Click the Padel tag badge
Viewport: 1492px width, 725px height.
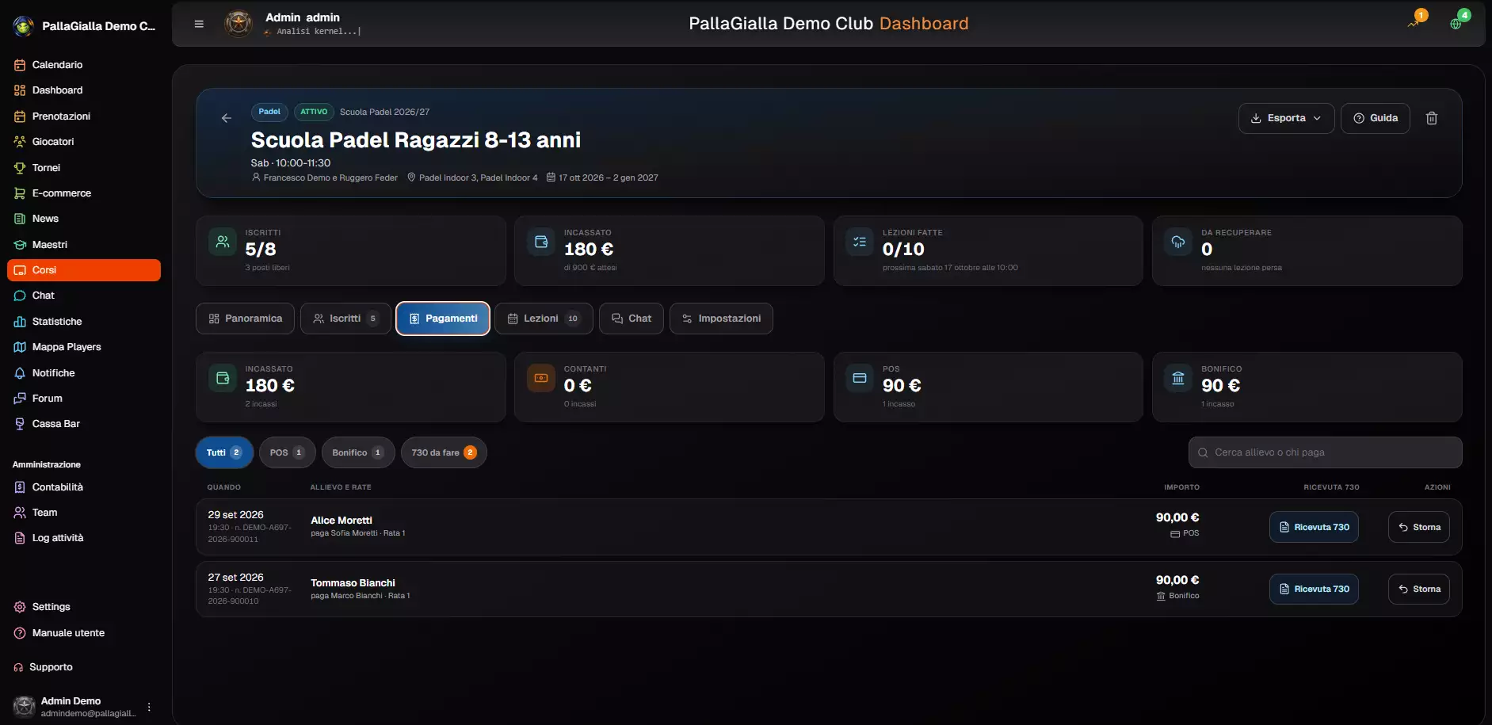tap(269, 112)
